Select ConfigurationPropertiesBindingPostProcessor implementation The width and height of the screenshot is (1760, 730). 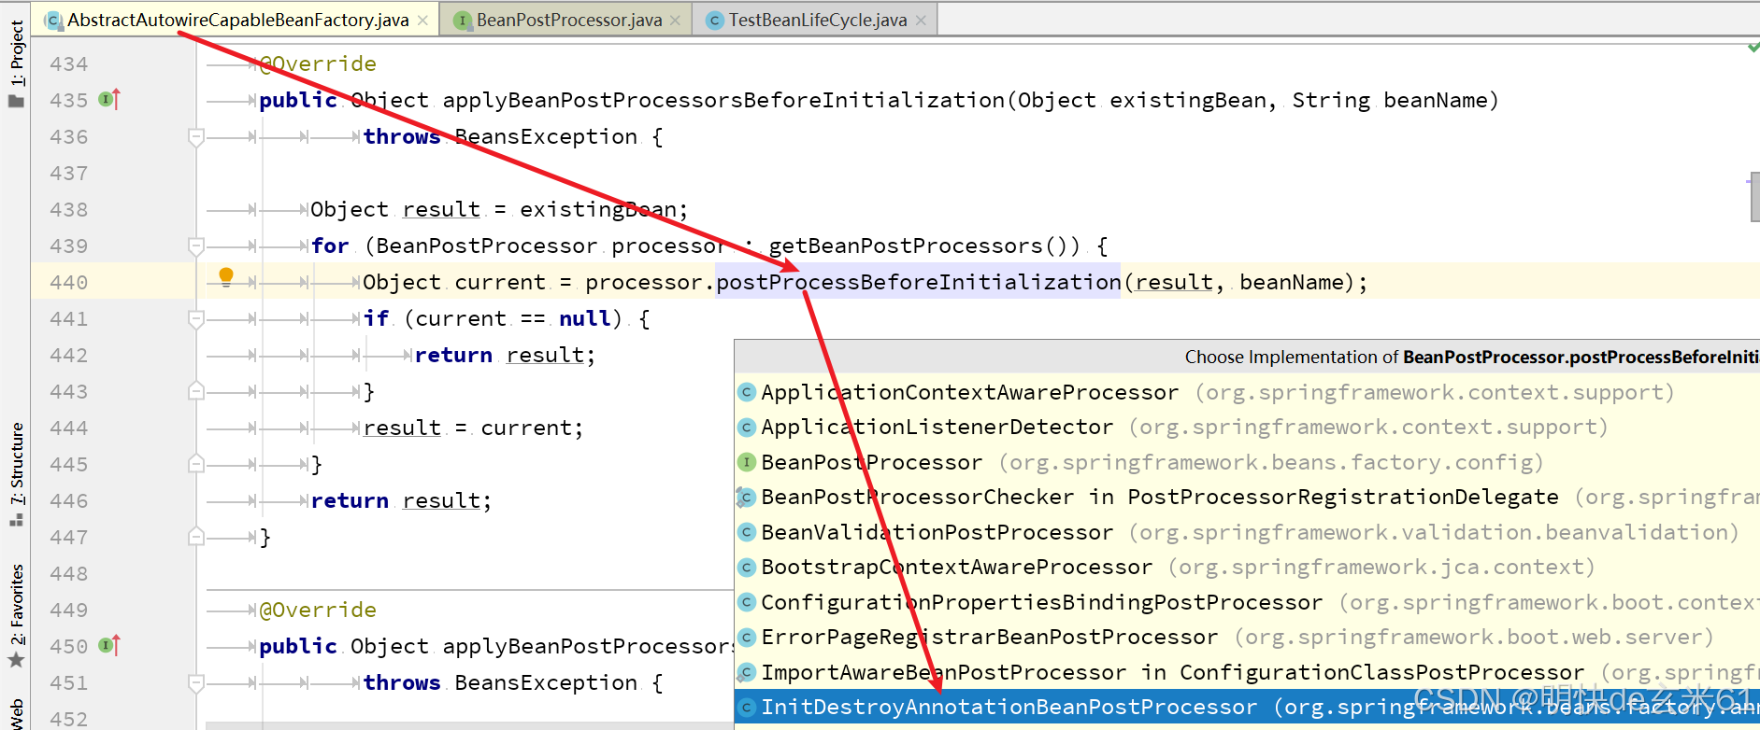tap(1247, 602)
